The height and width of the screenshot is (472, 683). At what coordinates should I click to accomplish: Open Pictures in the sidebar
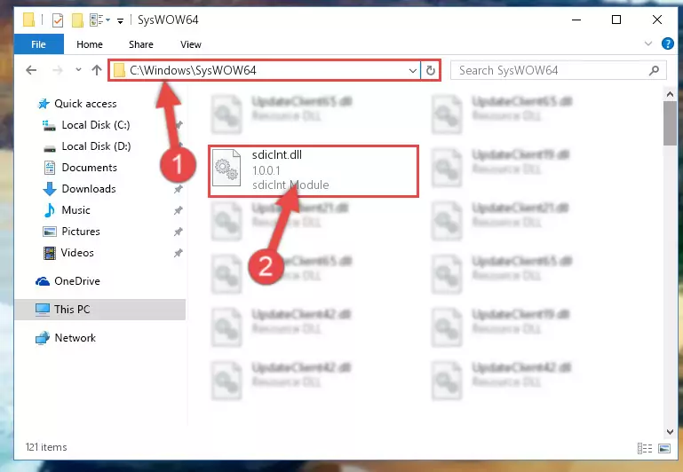click(x=81, y=232)
